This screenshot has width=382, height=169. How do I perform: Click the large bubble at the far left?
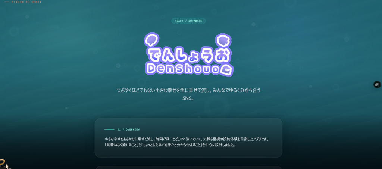[14, 32]
